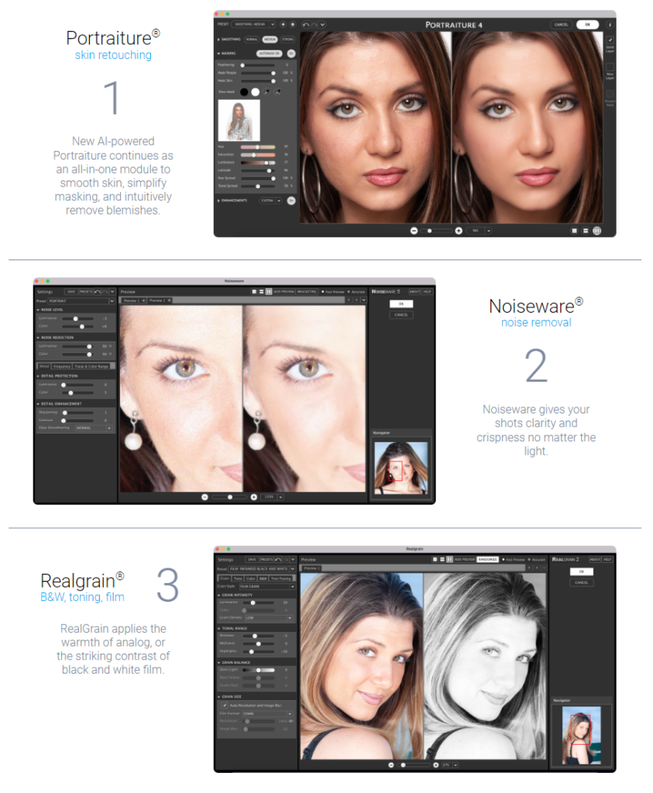Switch Portraiture to single preview layout icon
653x793 pixels.
(574, 231)
